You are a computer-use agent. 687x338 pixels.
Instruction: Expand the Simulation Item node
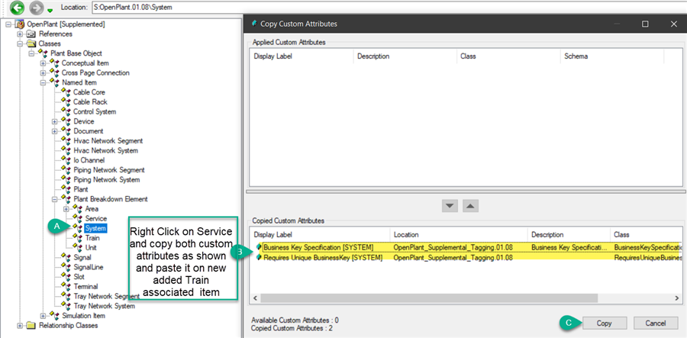coord(43,315)
